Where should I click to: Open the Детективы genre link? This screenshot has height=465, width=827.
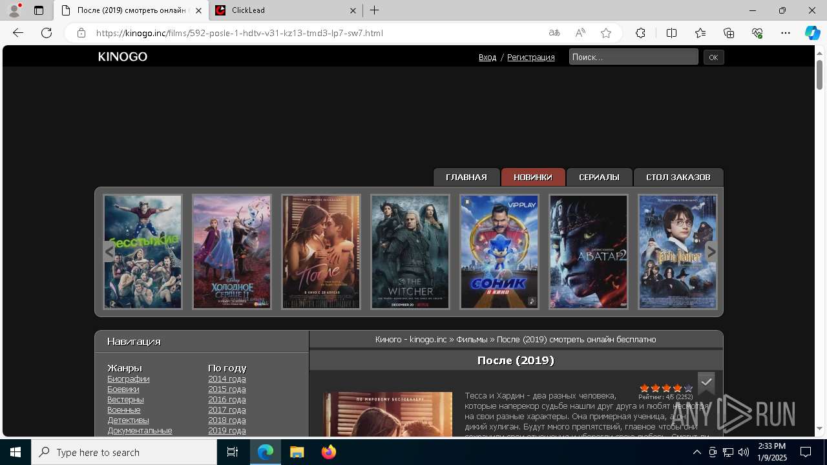click(128, 420)
